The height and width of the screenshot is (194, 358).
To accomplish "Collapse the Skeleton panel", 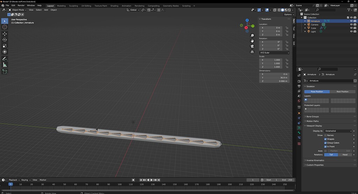I will pyautogui.click(x=310, y=86).
